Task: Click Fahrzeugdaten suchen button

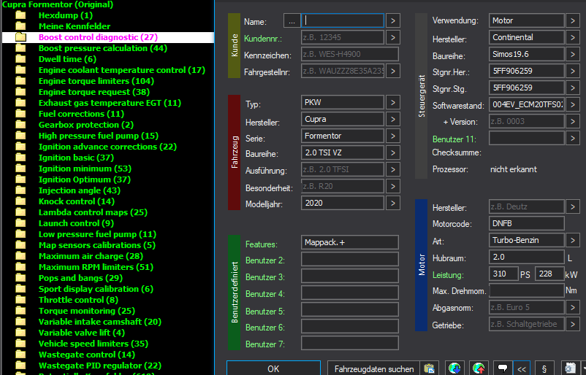Action: (373, 368)
